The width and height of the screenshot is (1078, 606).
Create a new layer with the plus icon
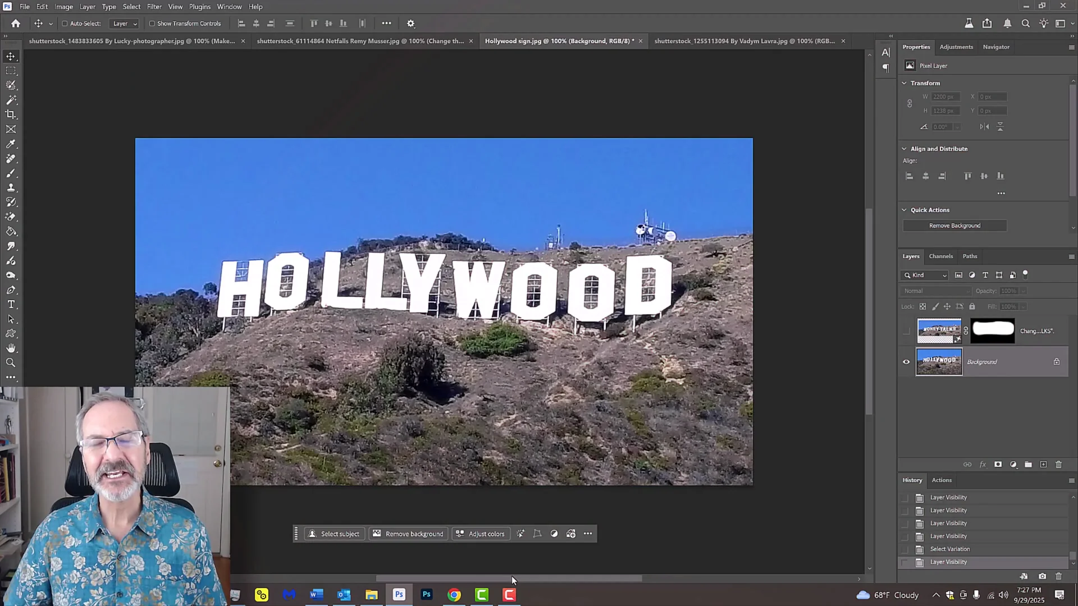coord(1043,465)
